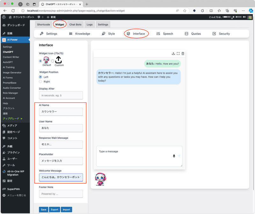
Task: Open the widget Settings section with wrench
Action: coord(48,34)
